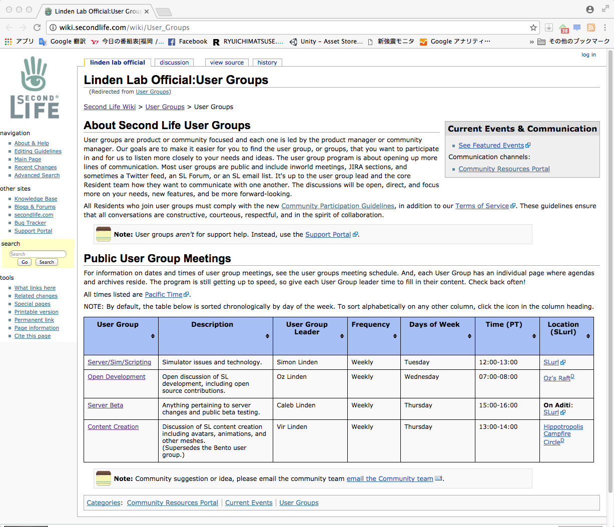The image size is (614, 527).
Task: Open the Chrome three-dot menu
Action: pos(605,28)
